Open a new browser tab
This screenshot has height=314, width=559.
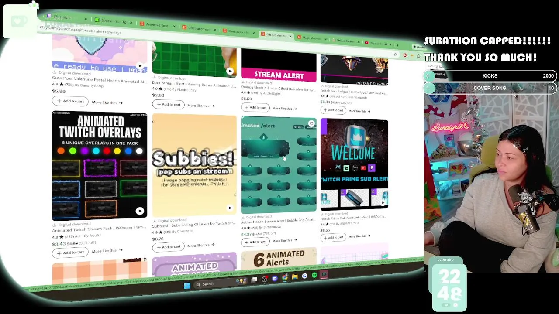pyautogui.click(x=397, y=45)
